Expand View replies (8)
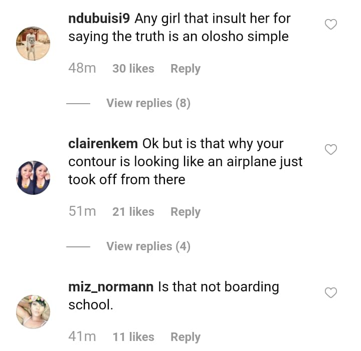This screenshot has width=361, height=351. coord(148,103)
